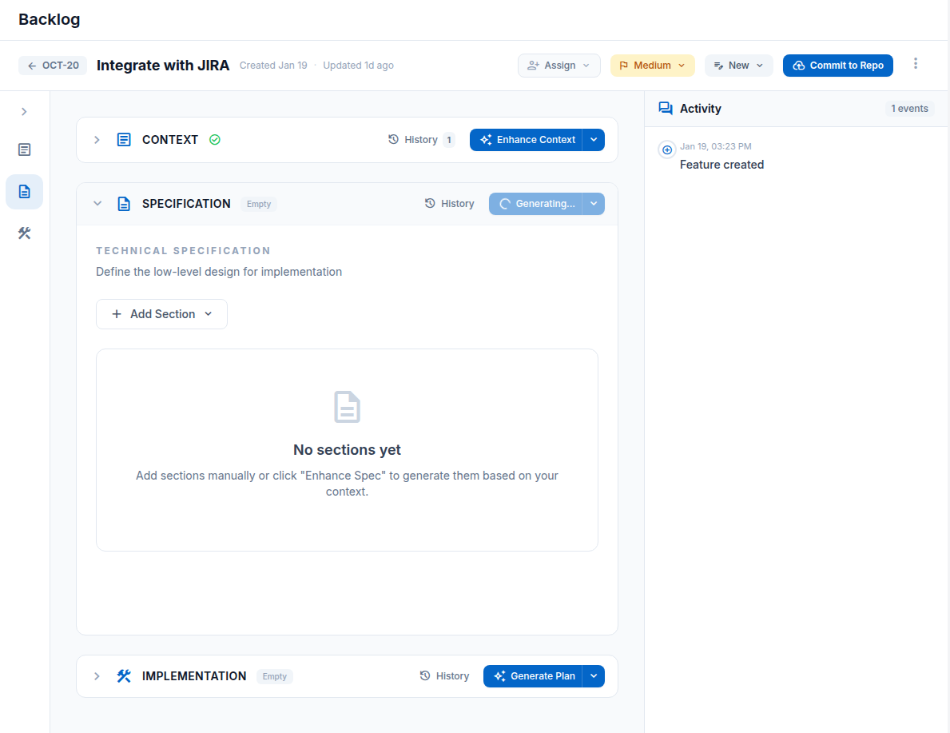Expand the IMPLEMENTATION section
The image size is (950, 733).
click(97, 675)
